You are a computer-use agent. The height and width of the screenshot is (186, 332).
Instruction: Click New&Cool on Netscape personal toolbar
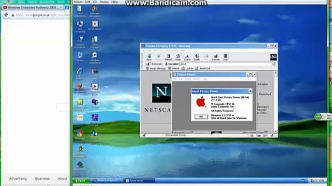[x=203, y=68]
